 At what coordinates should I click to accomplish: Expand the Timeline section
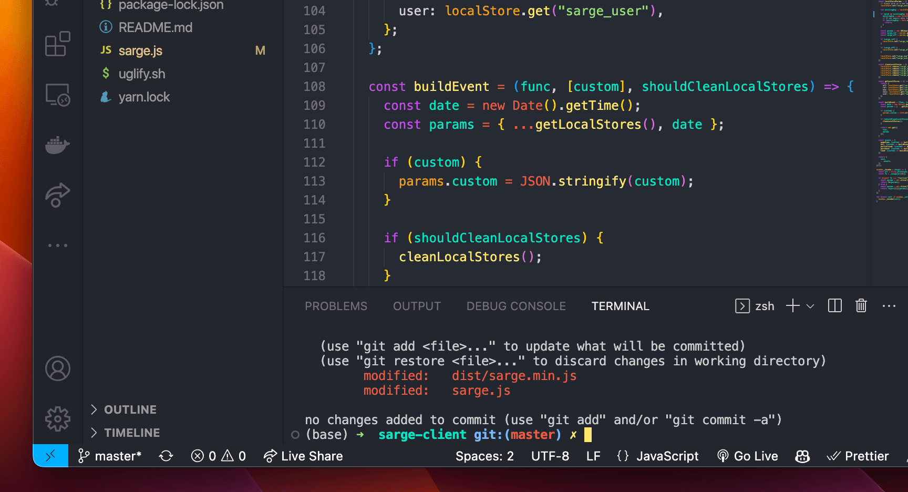coord(131,433)
